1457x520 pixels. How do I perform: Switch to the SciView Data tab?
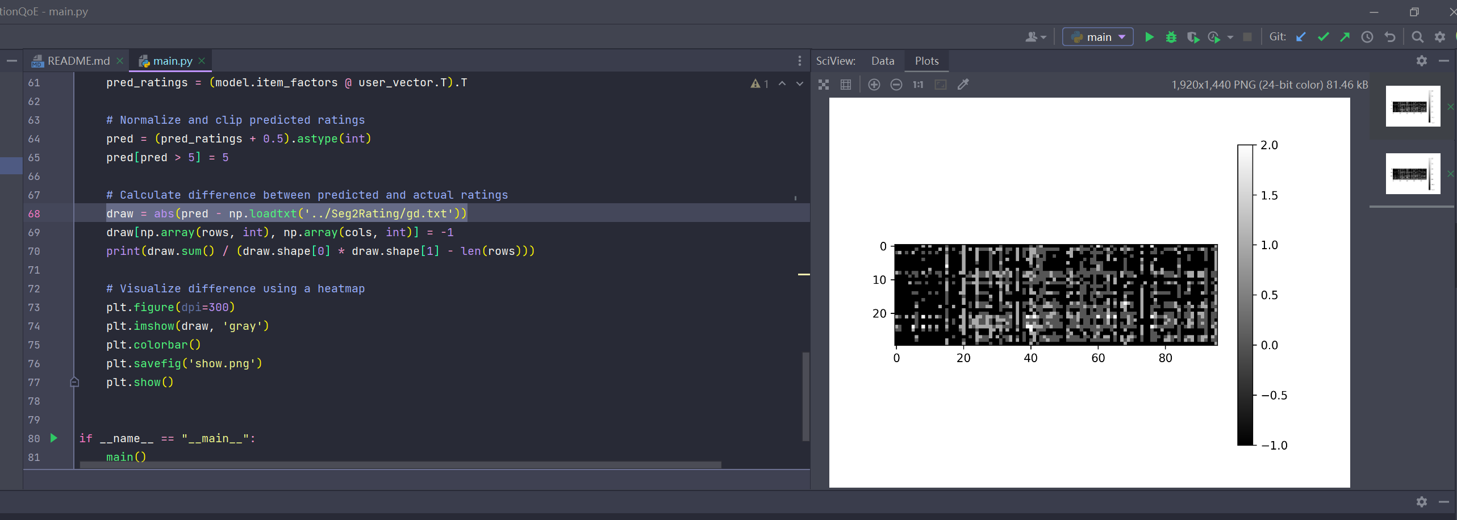(883, 61)
